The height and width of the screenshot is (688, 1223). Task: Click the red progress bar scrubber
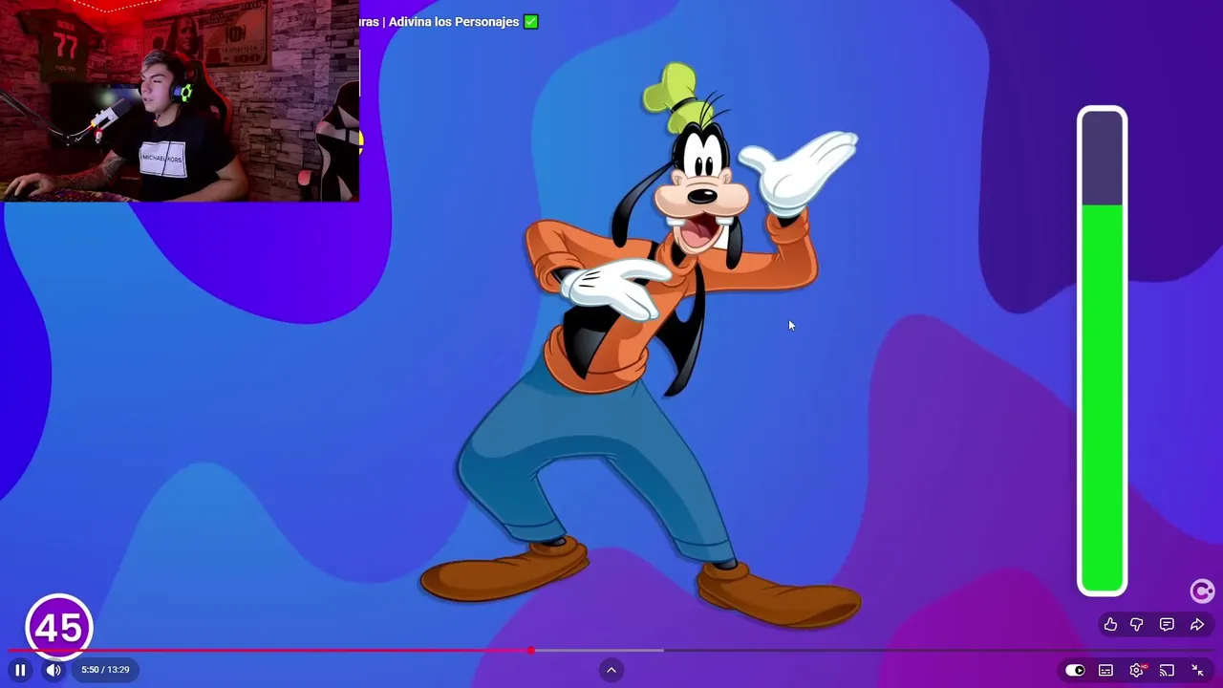pos(530,650)
